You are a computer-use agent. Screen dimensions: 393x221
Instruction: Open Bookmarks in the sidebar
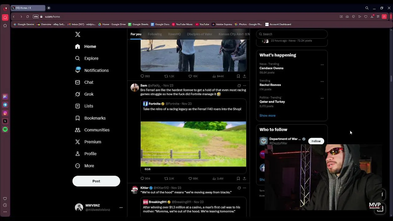[90, 118]
